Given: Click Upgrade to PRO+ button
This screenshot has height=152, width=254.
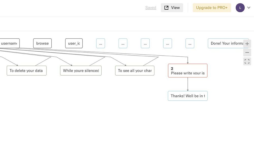Looking at the screenshot, I should click(x=212, y=8).
